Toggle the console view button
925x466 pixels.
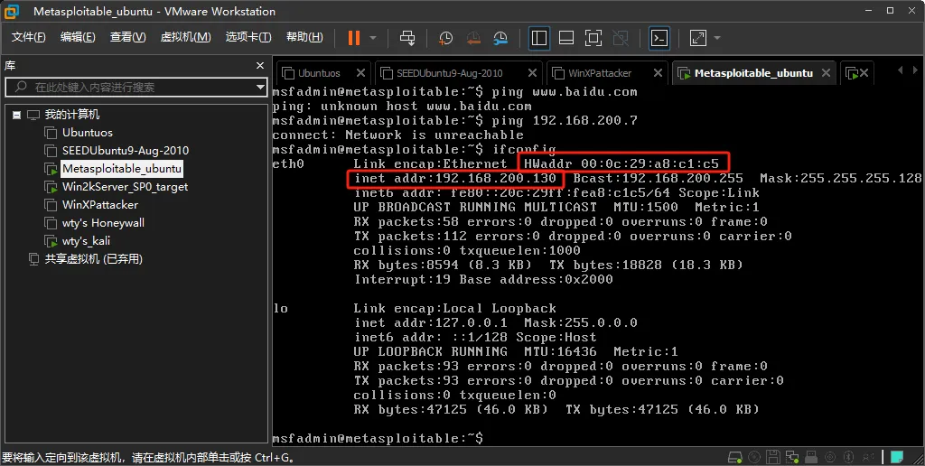[x=659, y=38]
